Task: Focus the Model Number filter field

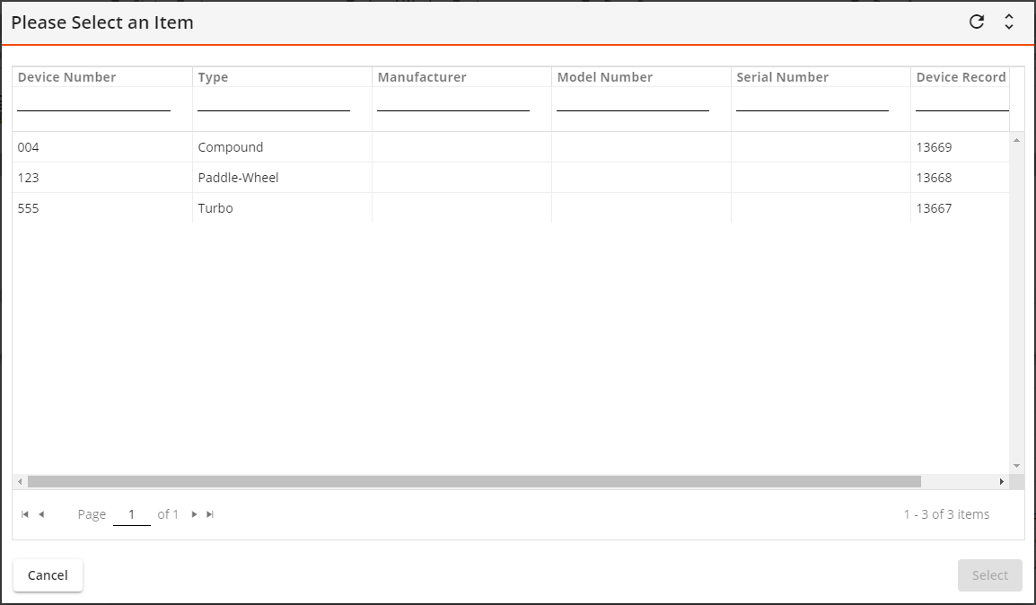Action: (x=633, y=103)
